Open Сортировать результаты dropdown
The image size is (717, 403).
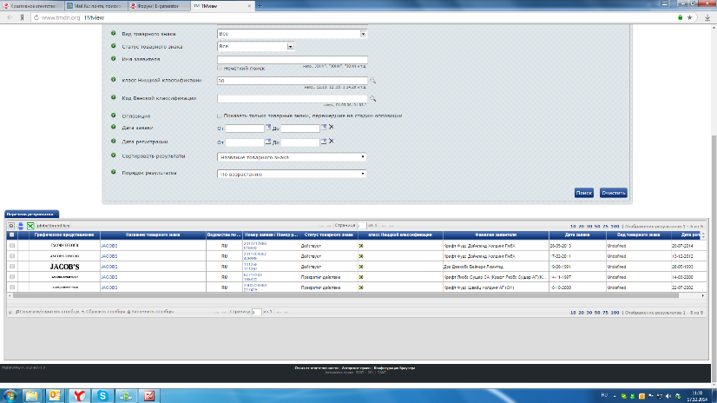click(292, 157)
